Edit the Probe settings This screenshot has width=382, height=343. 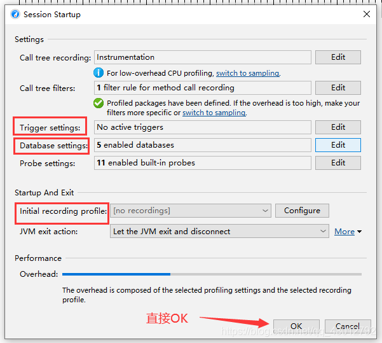pyautogui.click(x=338, y=163)
